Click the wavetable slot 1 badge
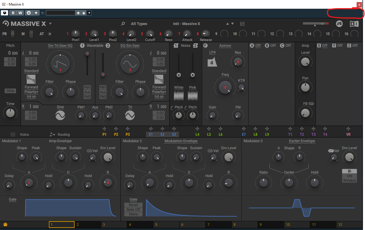 click(x=82, y=46)
